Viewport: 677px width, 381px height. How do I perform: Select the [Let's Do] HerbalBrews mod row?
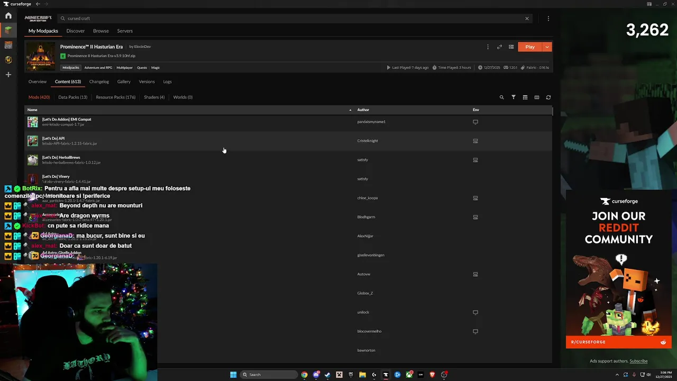pos(289,160)
